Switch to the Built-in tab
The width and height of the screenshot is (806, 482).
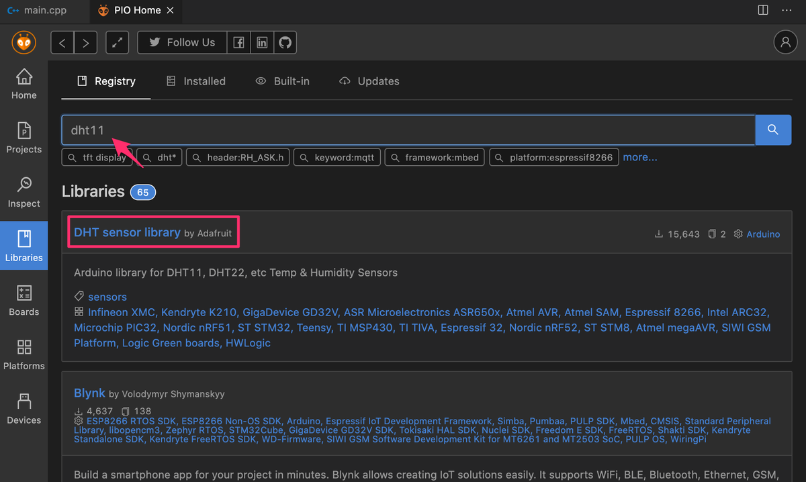point(282,81)
